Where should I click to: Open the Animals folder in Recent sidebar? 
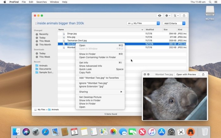[x=43, y=66]
